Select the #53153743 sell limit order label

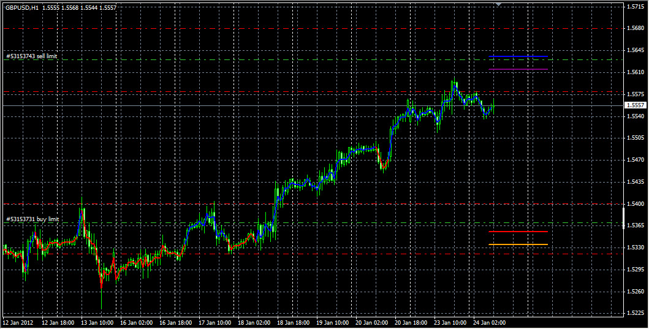pos(32,56)
